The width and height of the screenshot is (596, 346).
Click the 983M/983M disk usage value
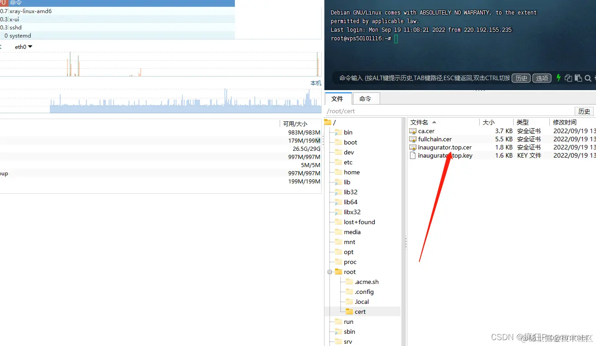(x=304, y=132)
